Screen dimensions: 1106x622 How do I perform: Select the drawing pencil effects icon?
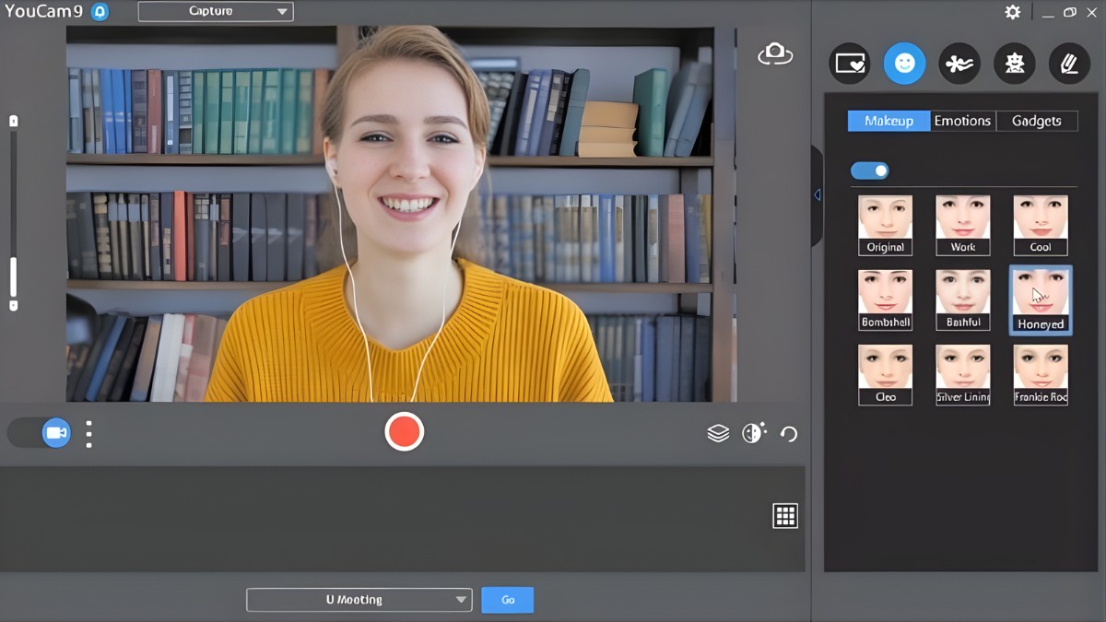[x=1069, y=64]
